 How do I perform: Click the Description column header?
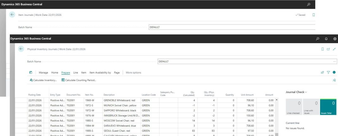point(109,95)
